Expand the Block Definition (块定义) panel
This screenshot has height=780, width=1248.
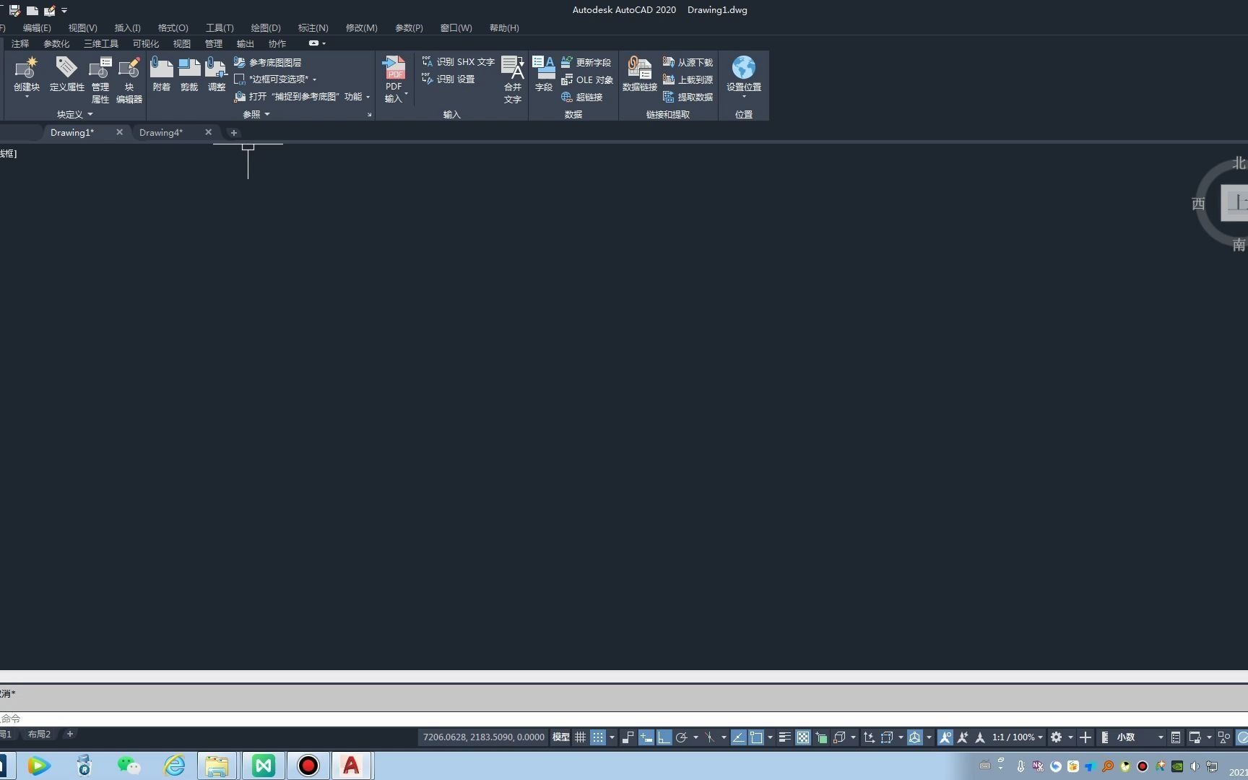coord(75,114)
